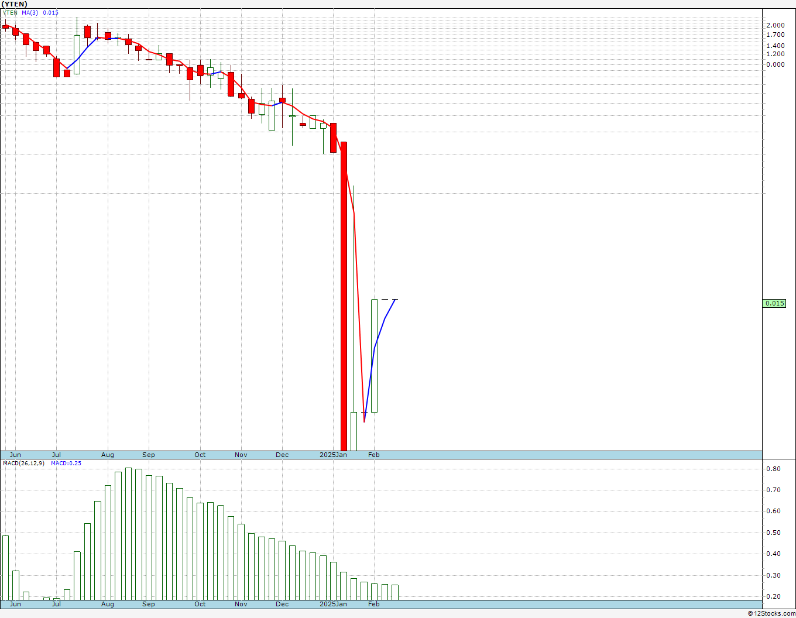Image resolution: width=796 pixels, height=618 pixels.
Task: Select Sep on the price chart time axis
Action: (149, 455)
